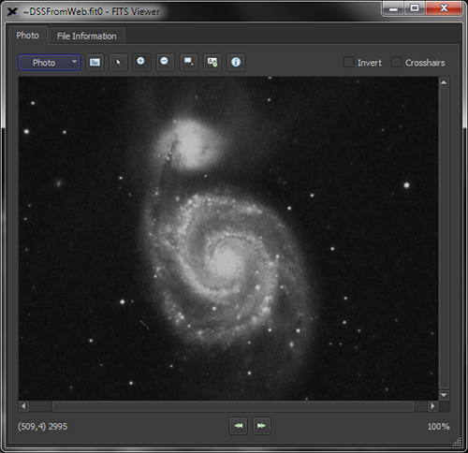
Task: Switch to the File Information tab
Action: [87, 37]
